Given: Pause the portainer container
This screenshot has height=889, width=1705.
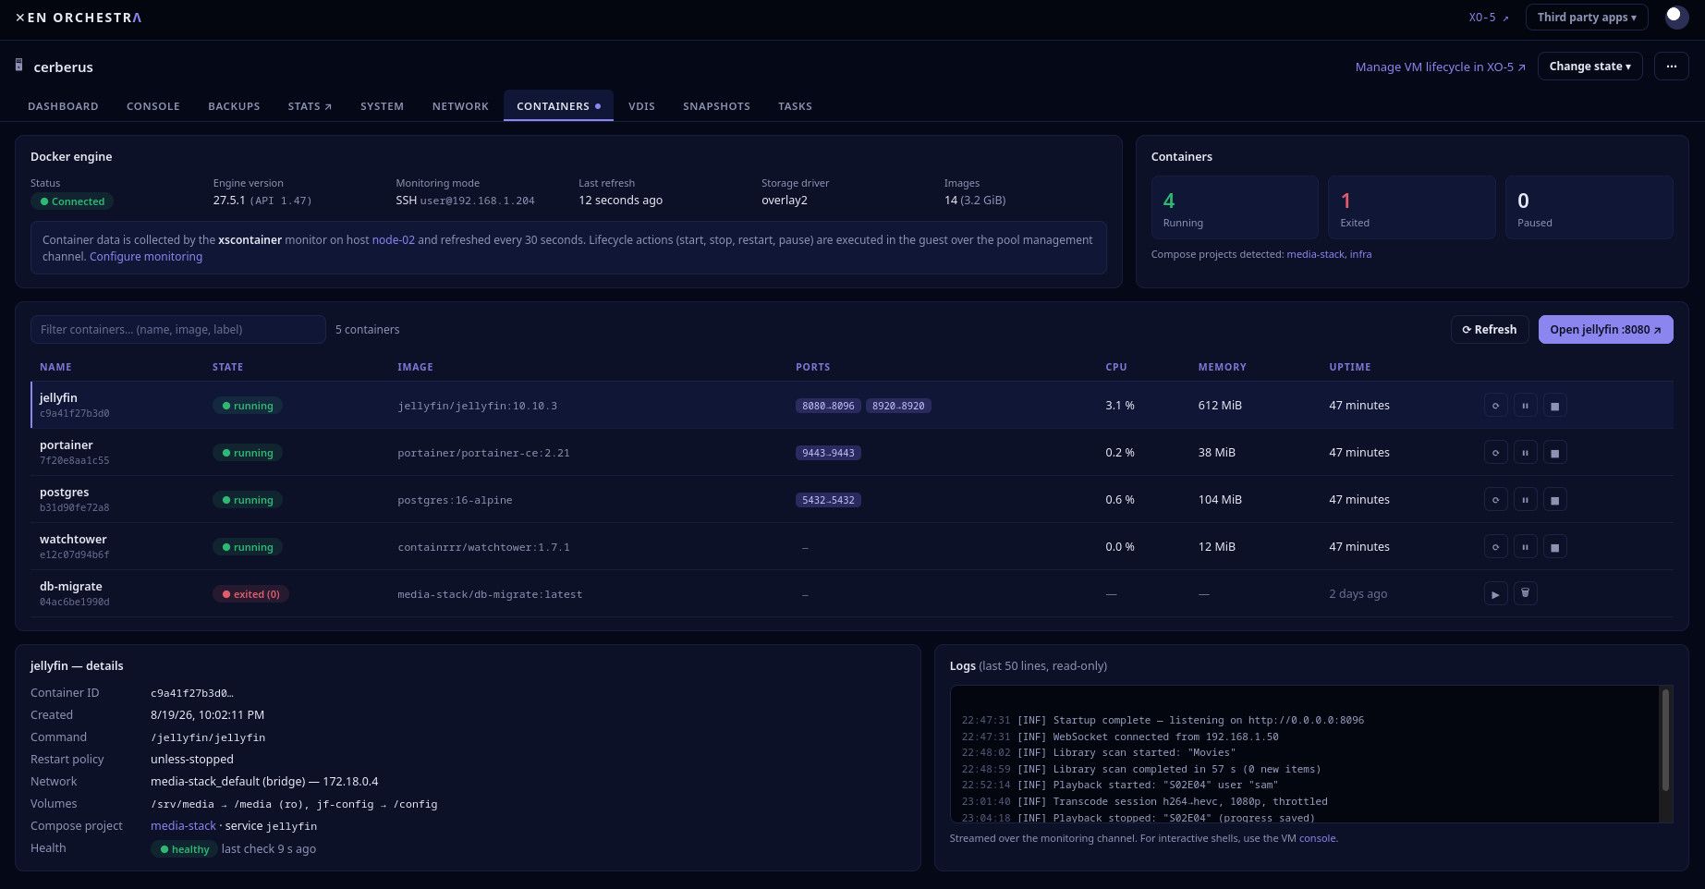Looking at the screenshot, I should click(1525, 453).
